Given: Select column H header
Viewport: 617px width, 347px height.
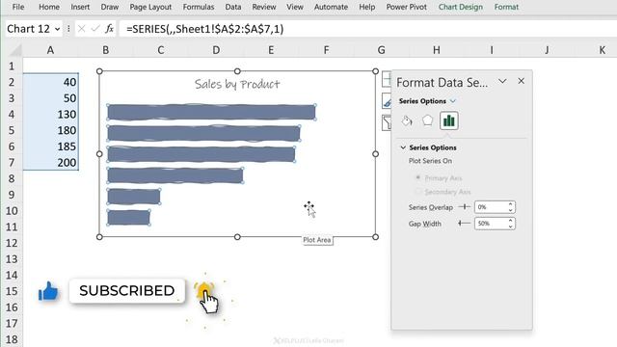Looking at the screenshot, I should (x=437, y=50).
